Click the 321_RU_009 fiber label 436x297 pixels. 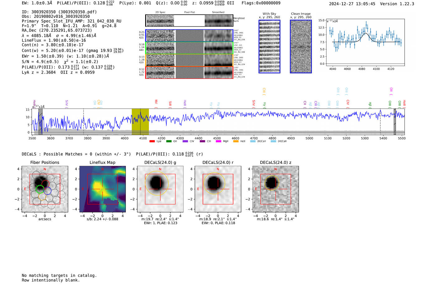coord(239,52)
